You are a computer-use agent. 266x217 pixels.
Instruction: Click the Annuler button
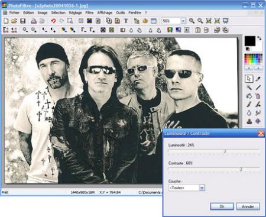tap(248, 206)
